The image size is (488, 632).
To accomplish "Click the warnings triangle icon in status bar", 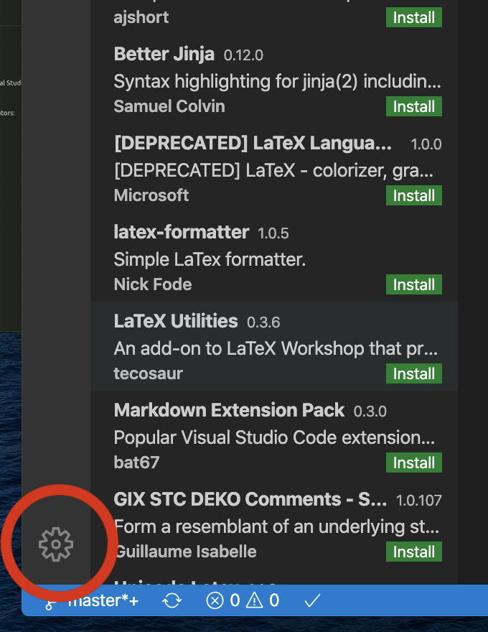I will pos(256,601).
